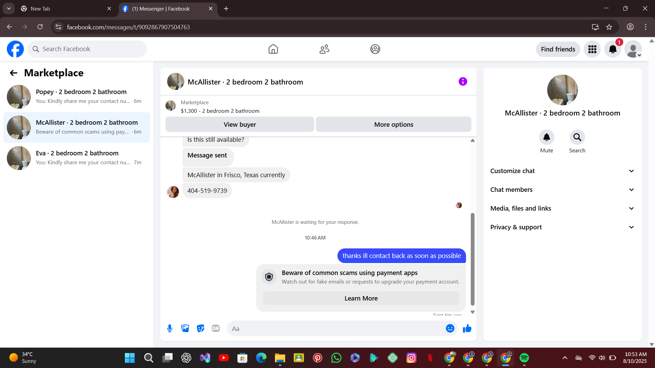Click the conversation scrollbar thumb

[x=472, y=259]
